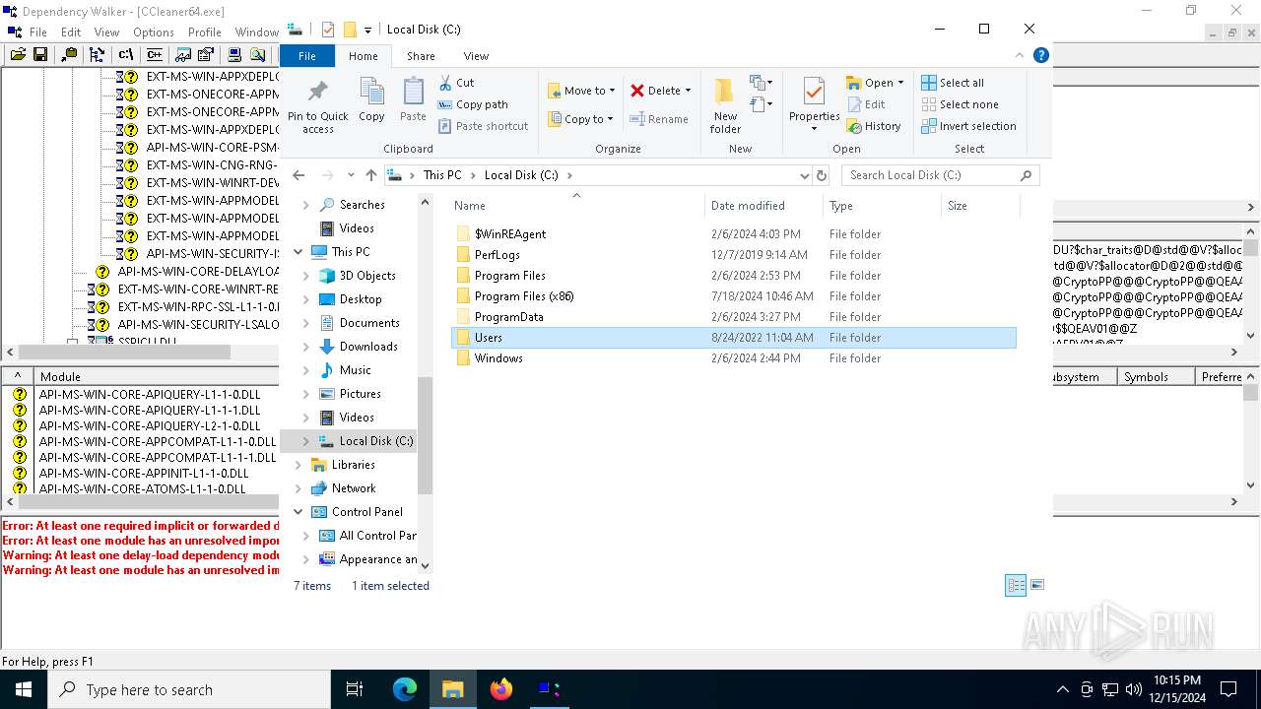Select 3D Objects in navigation pane

tap(367, 276)
